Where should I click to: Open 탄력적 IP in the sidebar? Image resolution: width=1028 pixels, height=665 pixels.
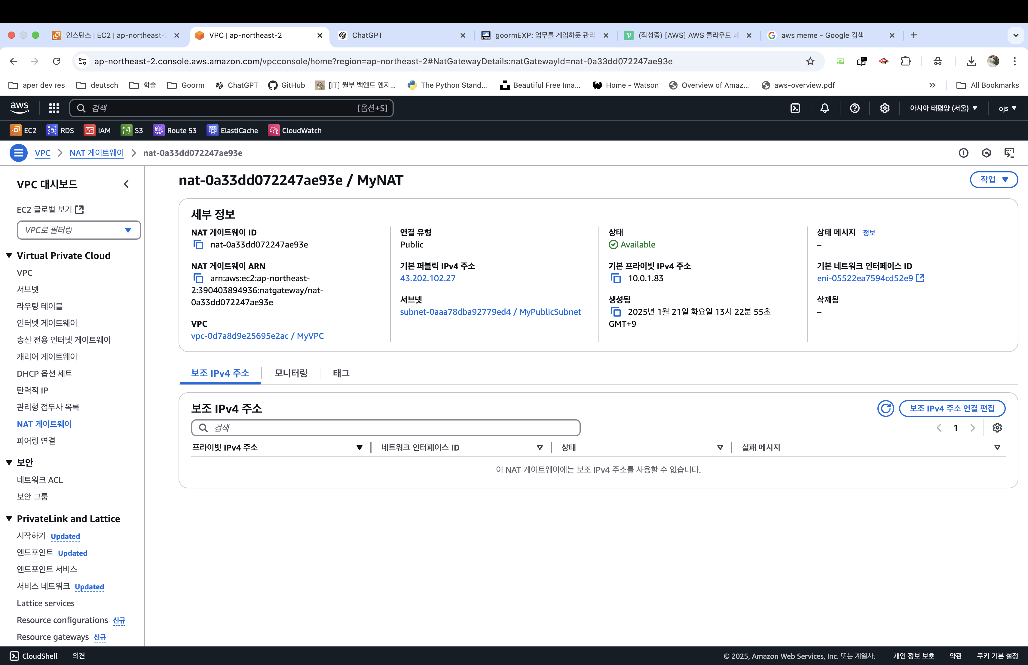(x=32, y=390)
